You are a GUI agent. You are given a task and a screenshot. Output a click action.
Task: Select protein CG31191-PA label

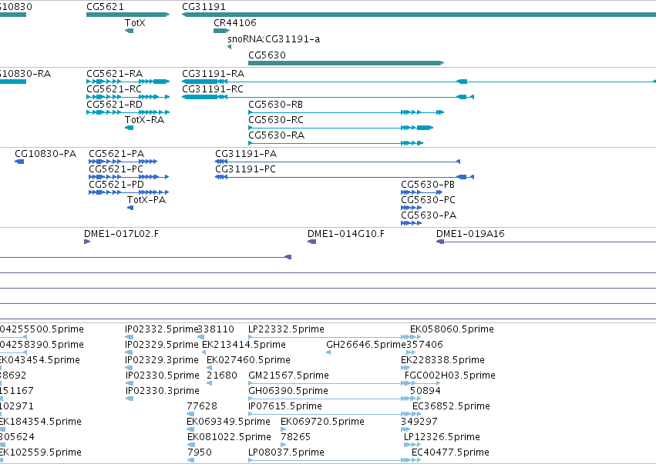pyautogui.click(x=246, y=154)
